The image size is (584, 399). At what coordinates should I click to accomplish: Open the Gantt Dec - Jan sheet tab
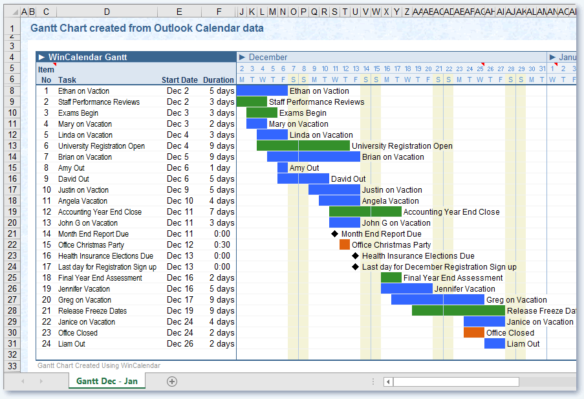(107, 382)
